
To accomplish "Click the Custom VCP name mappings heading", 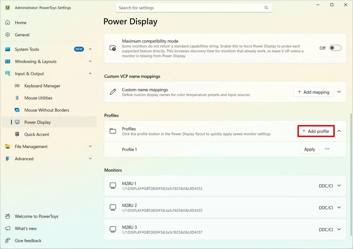I will (x=132, y=76).
